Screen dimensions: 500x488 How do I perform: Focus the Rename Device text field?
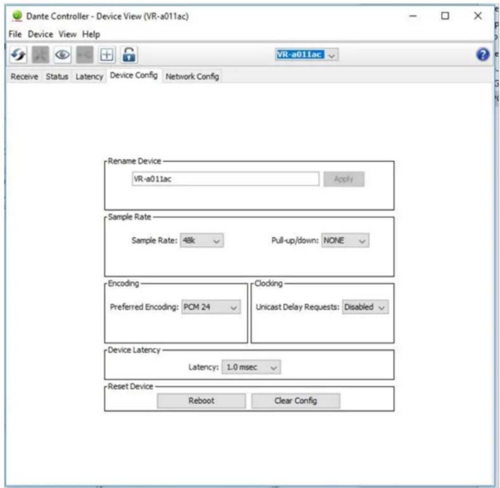pyautogui.click(x=225, y=179)
